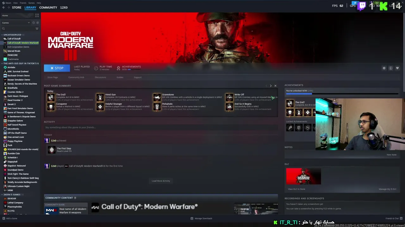405x227 pixels.
Task: Select Marvel Rivals in library
Action: (14, 51)
